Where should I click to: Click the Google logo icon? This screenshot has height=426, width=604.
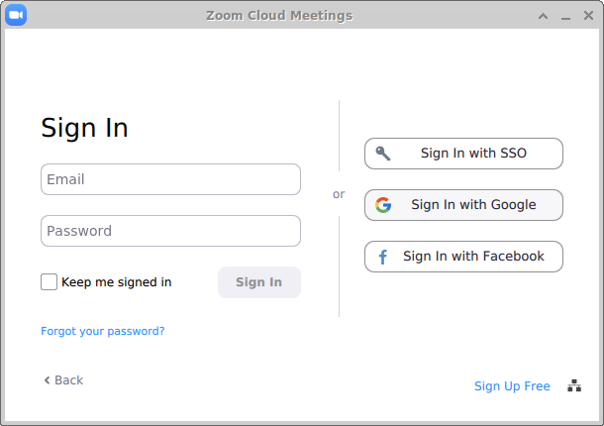pyautogui.click(x=383, y=205)
